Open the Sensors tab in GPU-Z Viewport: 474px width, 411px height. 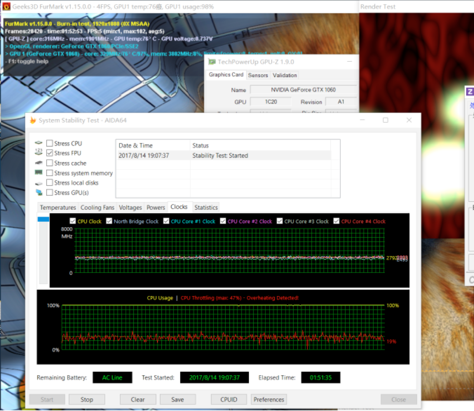258,75
